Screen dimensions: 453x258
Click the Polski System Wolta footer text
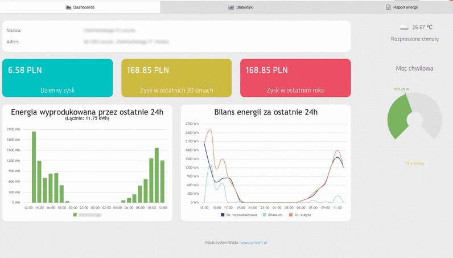pos(221,243)
